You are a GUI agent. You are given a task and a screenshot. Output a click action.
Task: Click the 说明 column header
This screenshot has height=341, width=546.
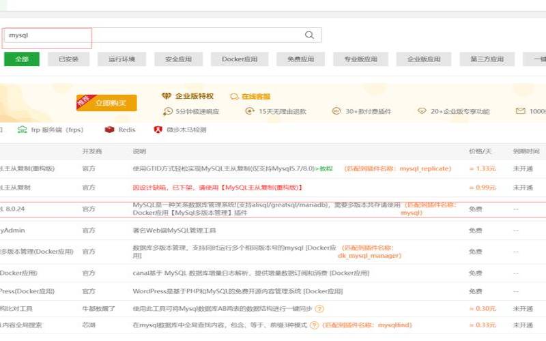pos(139,151)
